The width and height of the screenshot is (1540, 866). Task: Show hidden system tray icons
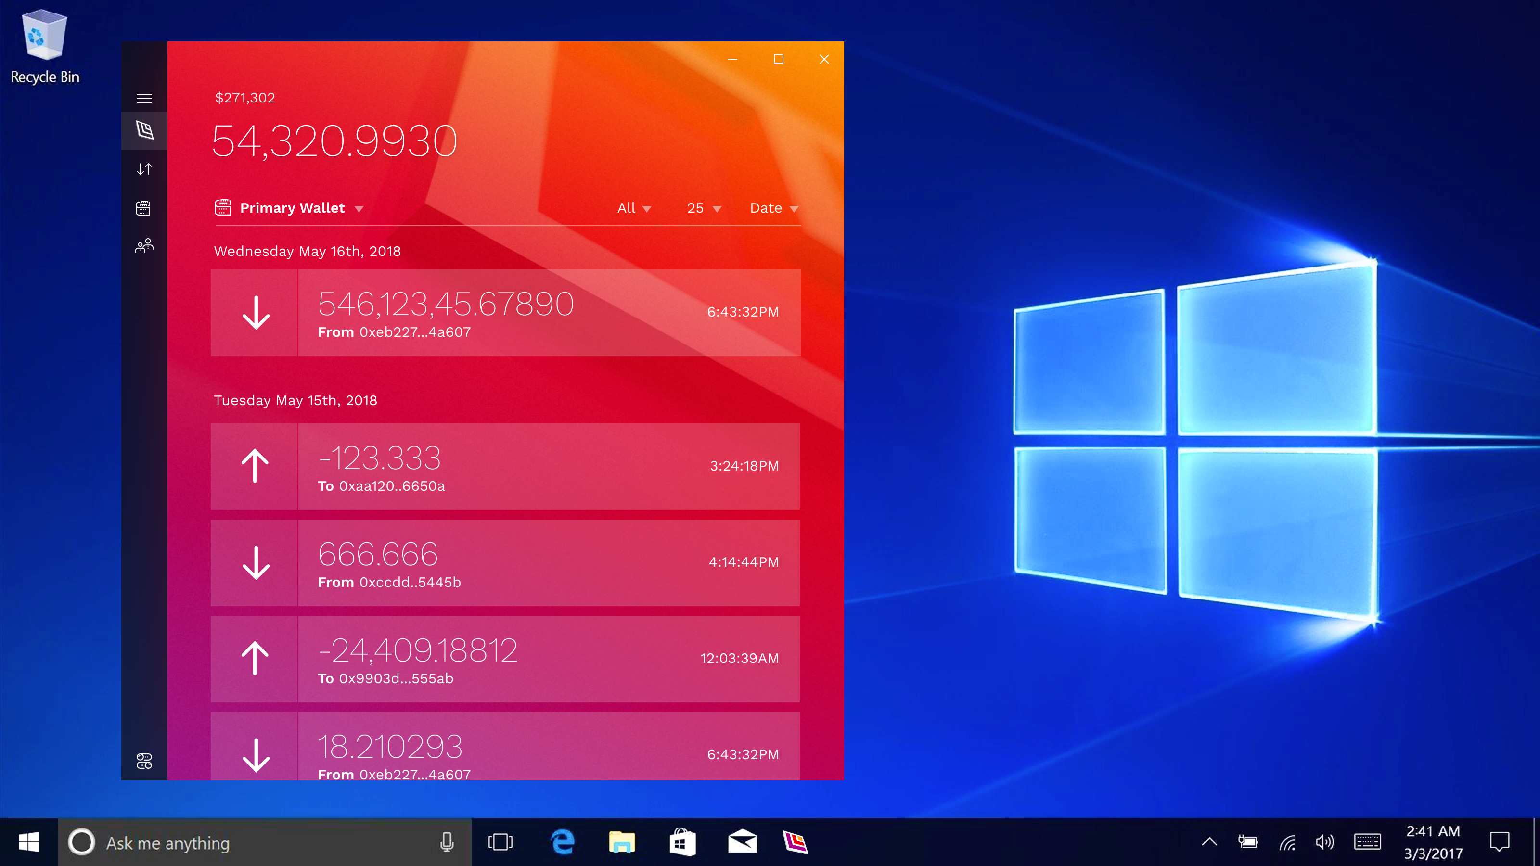pos(1209,842)
